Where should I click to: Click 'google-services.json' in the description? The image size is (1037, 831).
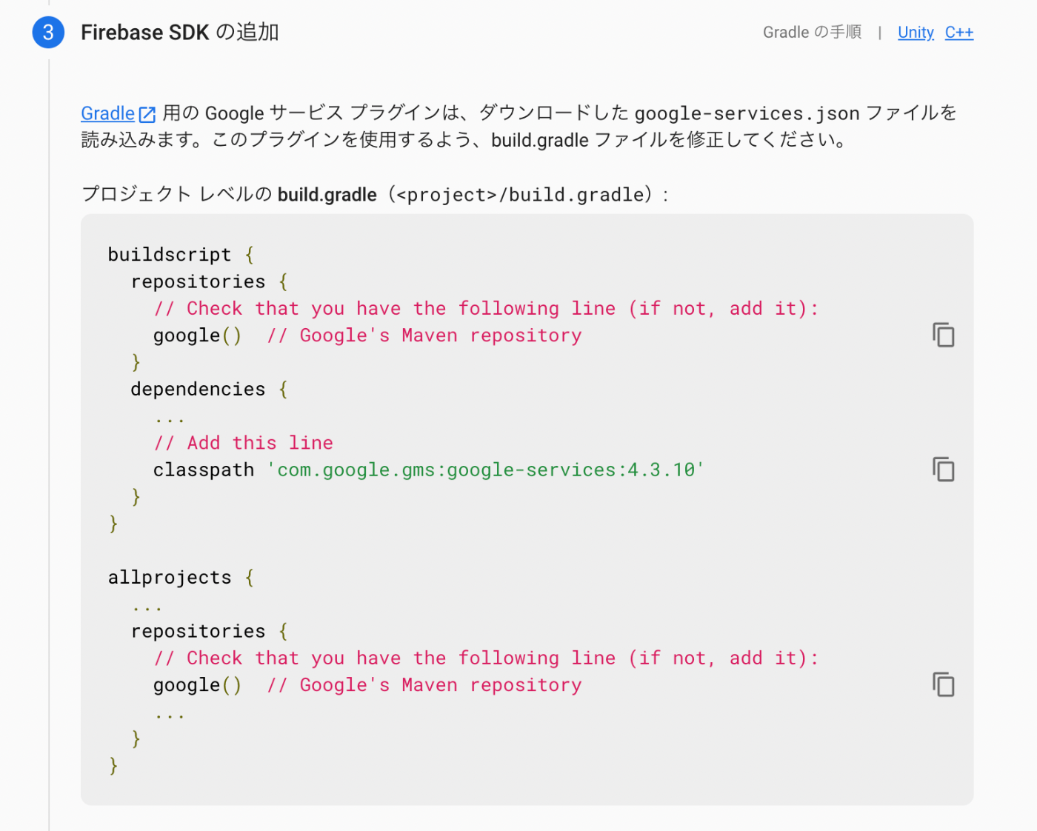point(747,113)
